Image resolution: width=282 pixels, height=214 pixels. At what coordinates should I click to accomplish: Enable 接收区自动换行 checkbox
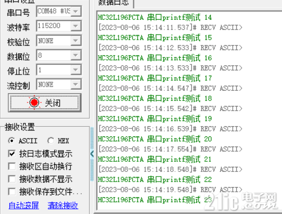12,166
